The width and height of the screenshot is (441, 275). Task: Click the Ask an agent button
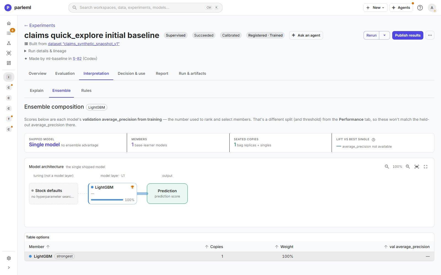[x=306, y=35]
